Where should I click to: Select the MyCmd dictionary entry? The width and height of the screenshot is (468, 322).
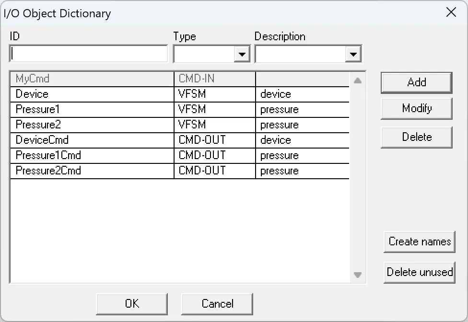point(91,79)
